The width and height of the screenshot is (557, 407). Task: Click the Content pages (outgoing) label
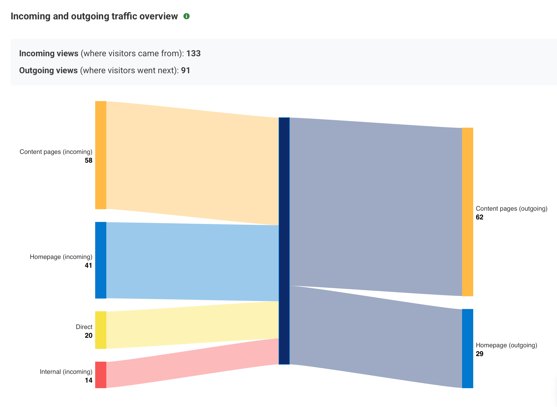(511, 209)
